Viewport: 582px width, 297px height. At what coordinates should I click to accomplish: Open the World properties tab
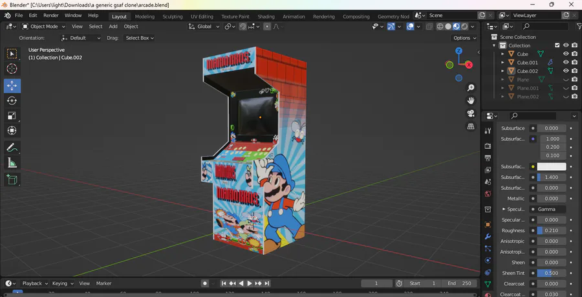pos(488,193)
